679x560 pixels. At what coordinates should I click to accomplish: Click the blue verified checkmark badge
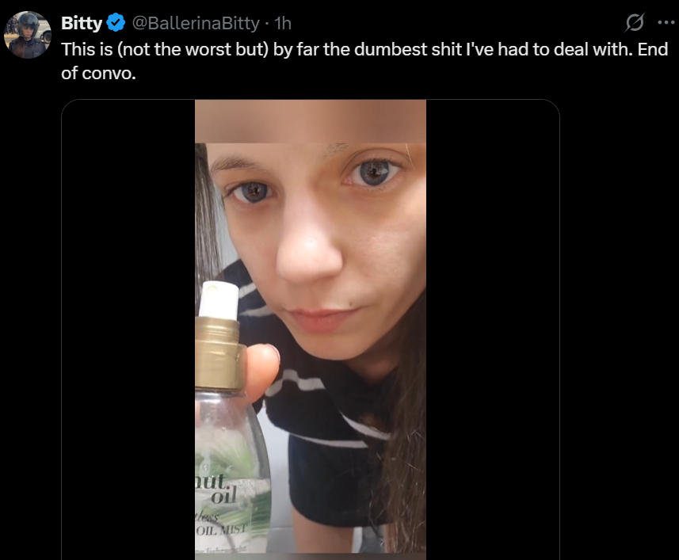(116, 23)
